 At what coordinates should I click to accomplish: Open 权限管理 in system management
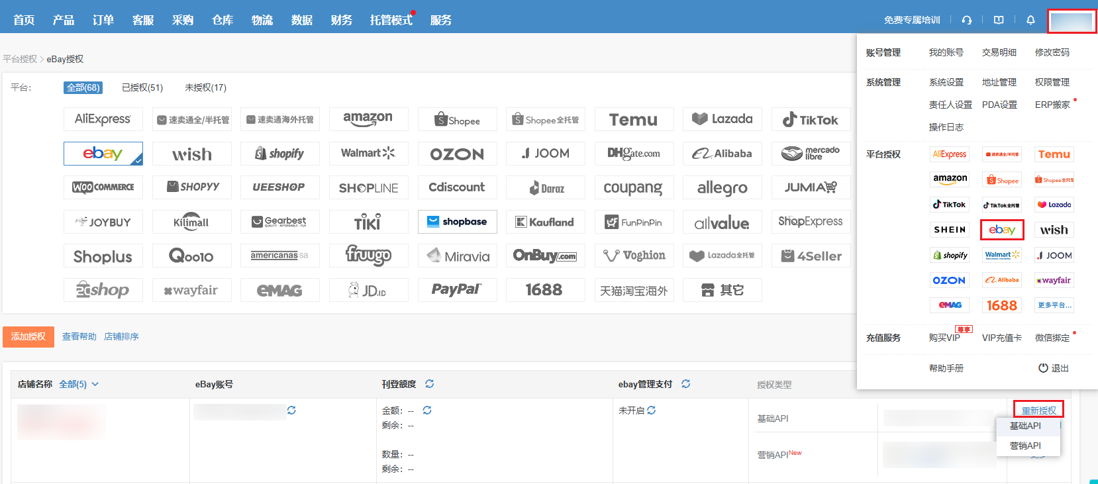click(1052, 82)
